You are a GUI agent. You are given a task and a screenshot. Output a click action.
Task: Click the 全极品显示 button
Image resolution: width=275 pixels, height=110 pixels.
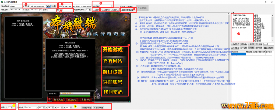pyautogui.click(x=235, y=44)
